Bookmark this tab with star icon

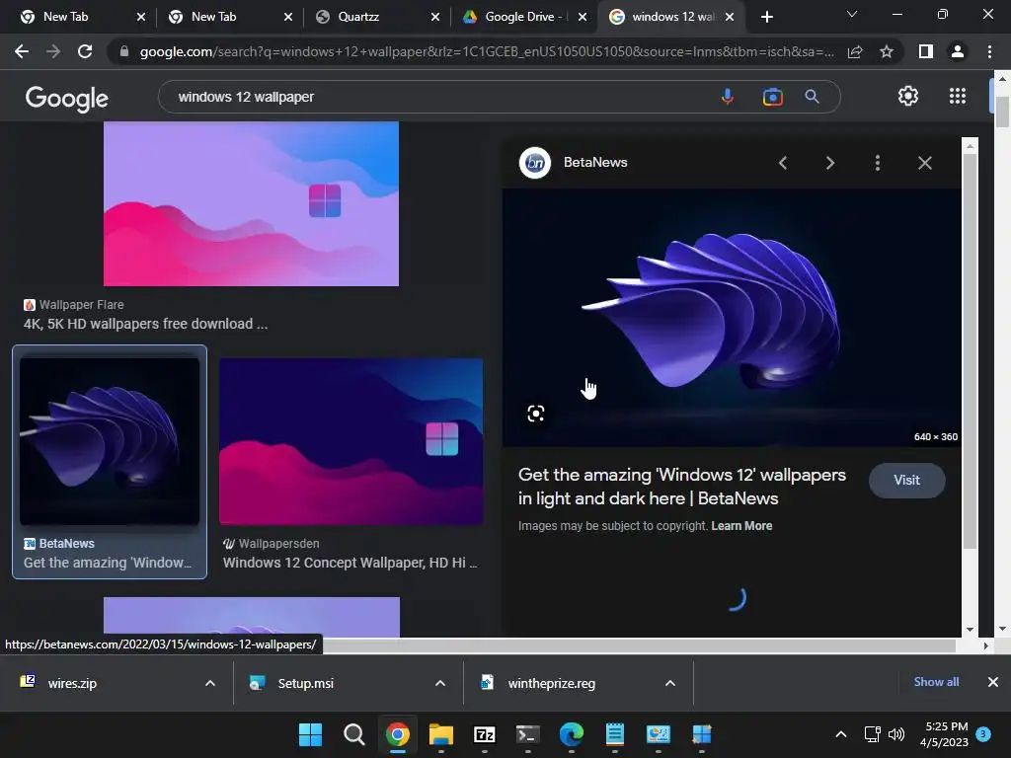tap(887, 51)
